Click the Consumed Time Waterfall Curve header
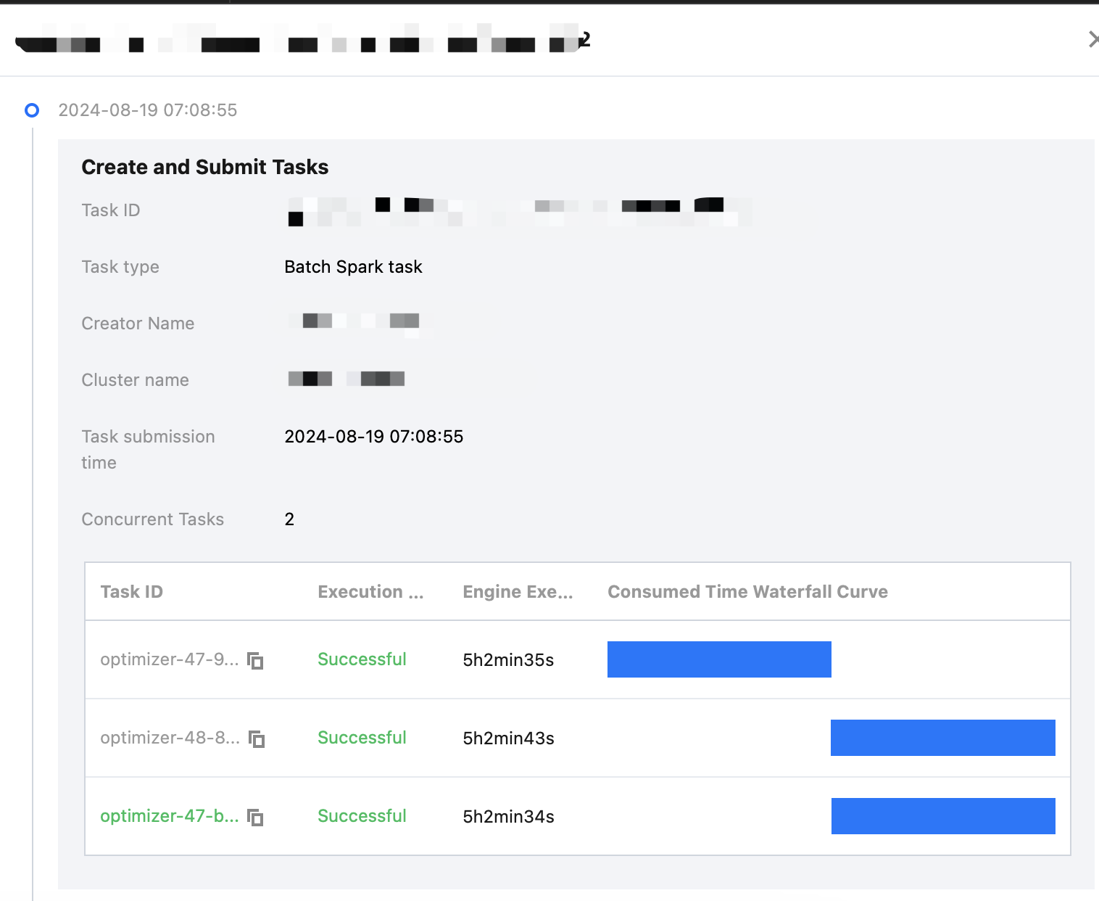Screen dimensions: 1099x901 pyautogui.click(x=747, y=592)
